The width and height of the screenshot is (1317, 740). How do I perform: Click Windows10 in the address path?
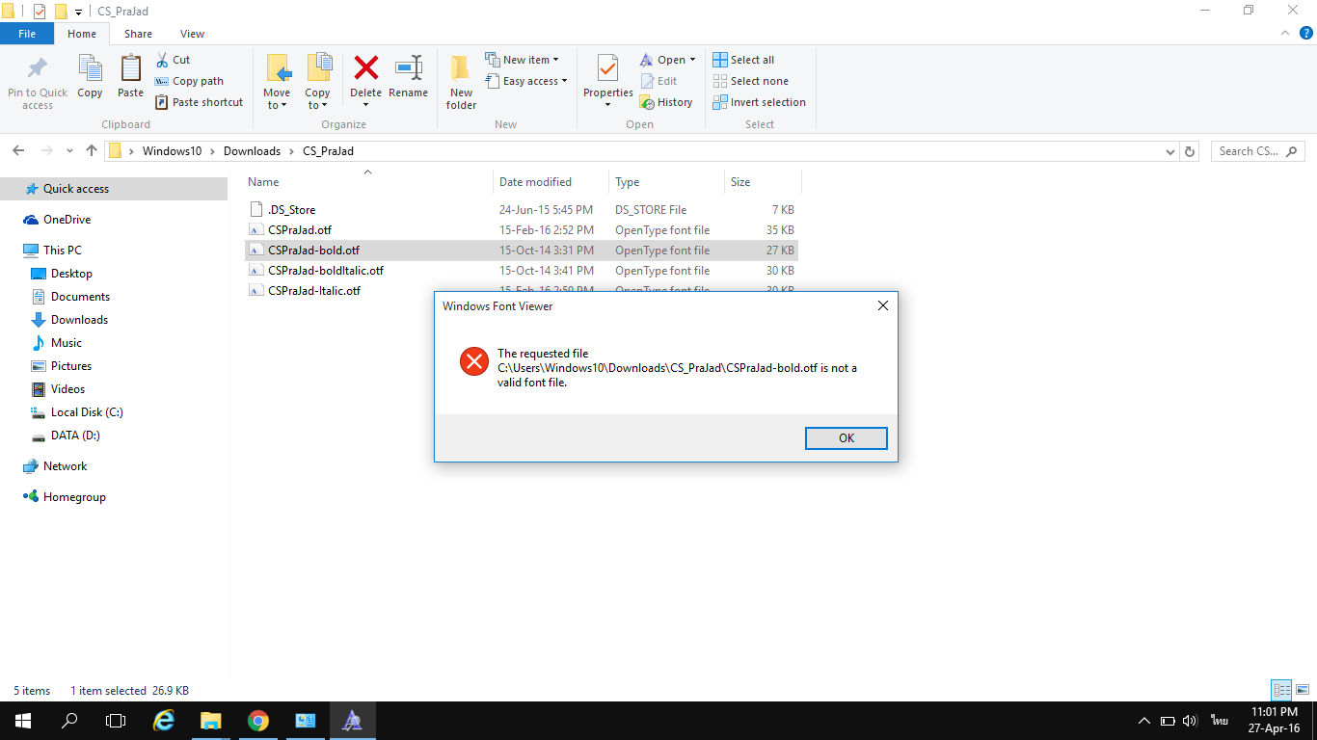click(173, 151)
